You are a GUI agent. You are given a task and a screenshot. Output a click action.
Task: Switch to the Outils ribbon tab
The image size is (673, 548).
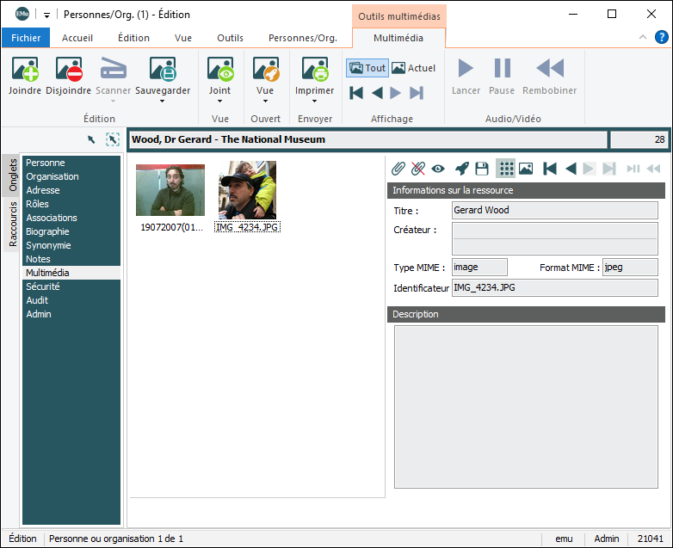(x=230, y=38)
